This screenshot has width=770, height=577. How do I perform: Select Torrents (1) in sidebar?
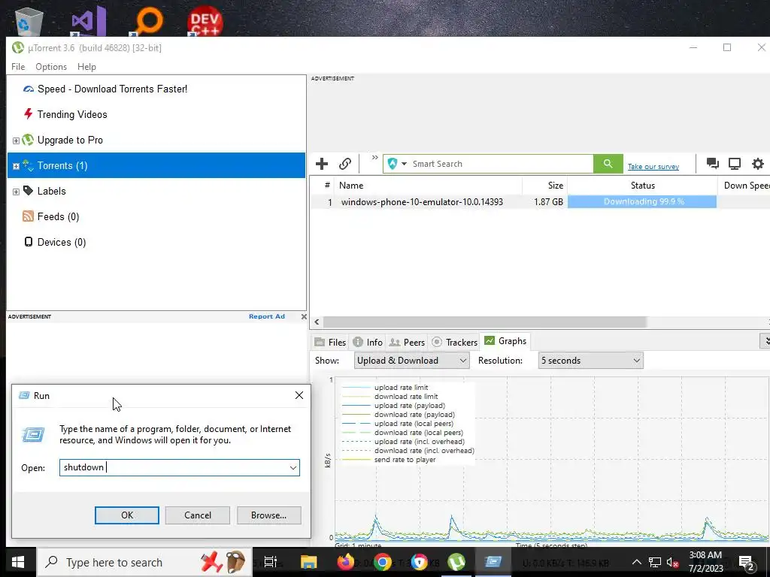click(x=156, y=165)
